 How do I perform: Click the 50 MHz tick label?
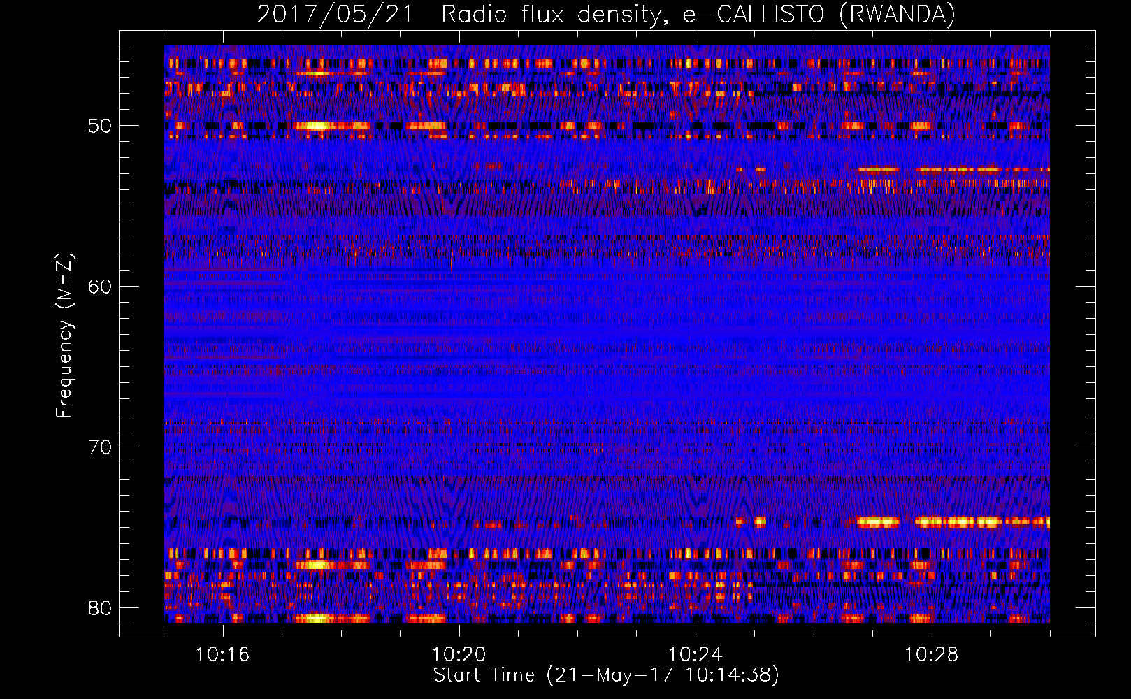pos(100,127)
